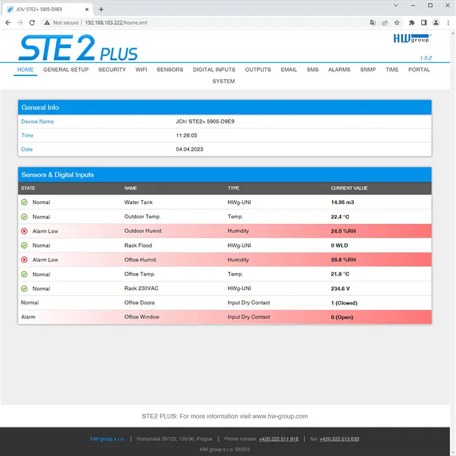Click the HW group logo
Viewport: 456px width, 456px height.
tap(412, 38)
